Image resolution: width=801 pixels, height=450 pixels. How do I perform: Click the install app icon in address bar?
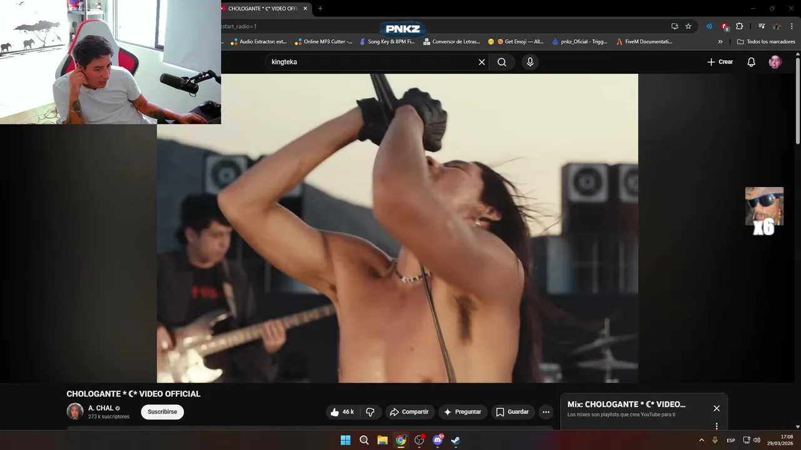(x=675, y=26)
